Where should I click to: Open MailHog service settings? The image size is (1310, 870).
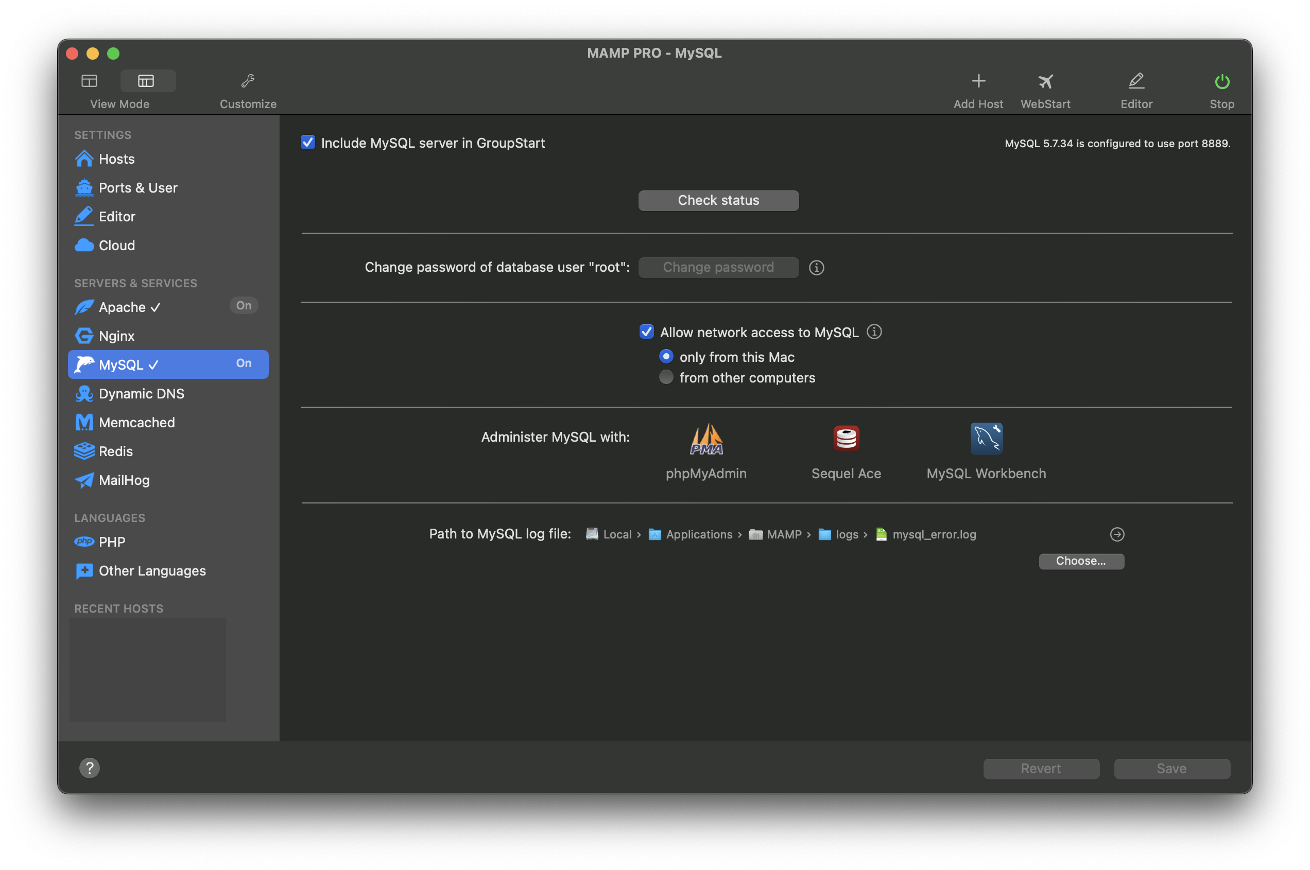pyautogui.click(x=124, y=480)
